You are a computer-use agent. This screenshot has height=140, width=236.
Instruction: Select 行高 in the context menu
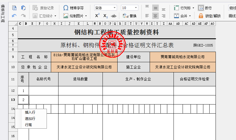(x=28, y=125)
